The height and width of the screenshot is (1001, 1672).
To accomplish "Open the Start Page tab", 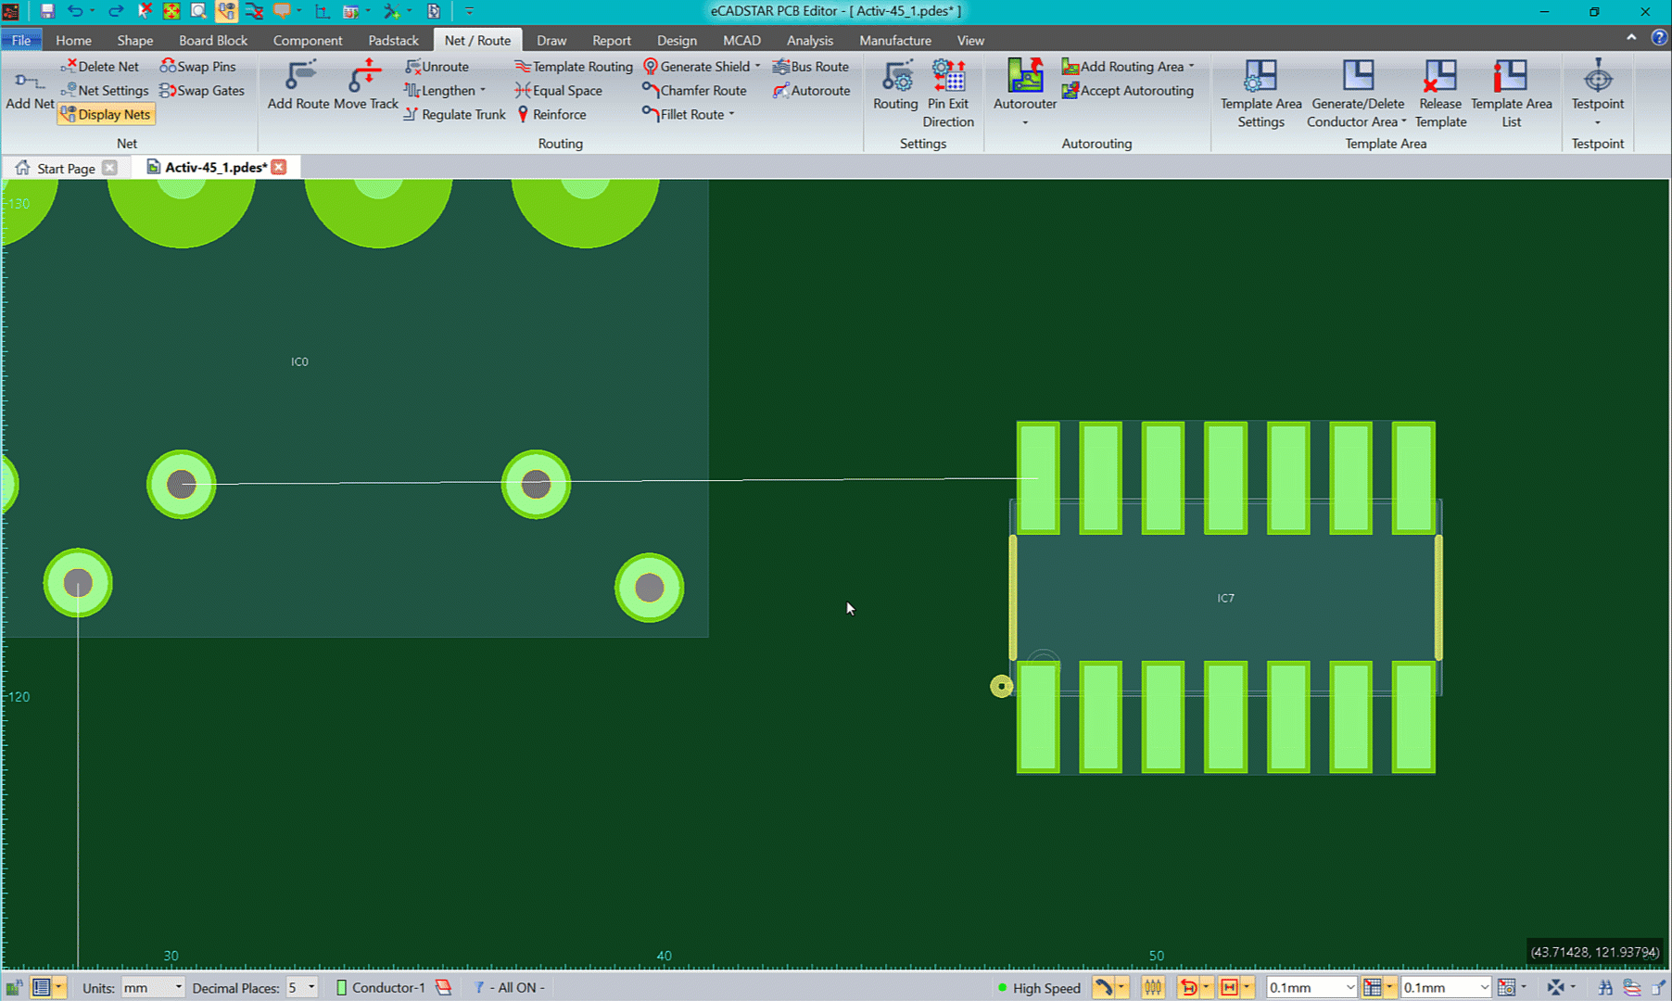I will [65, 168].
